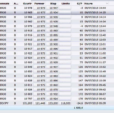The width and height of the screenshot is (114, 113).
Task: Click the empty Limite cell in the 12:41 row
Action: point(65,31)
